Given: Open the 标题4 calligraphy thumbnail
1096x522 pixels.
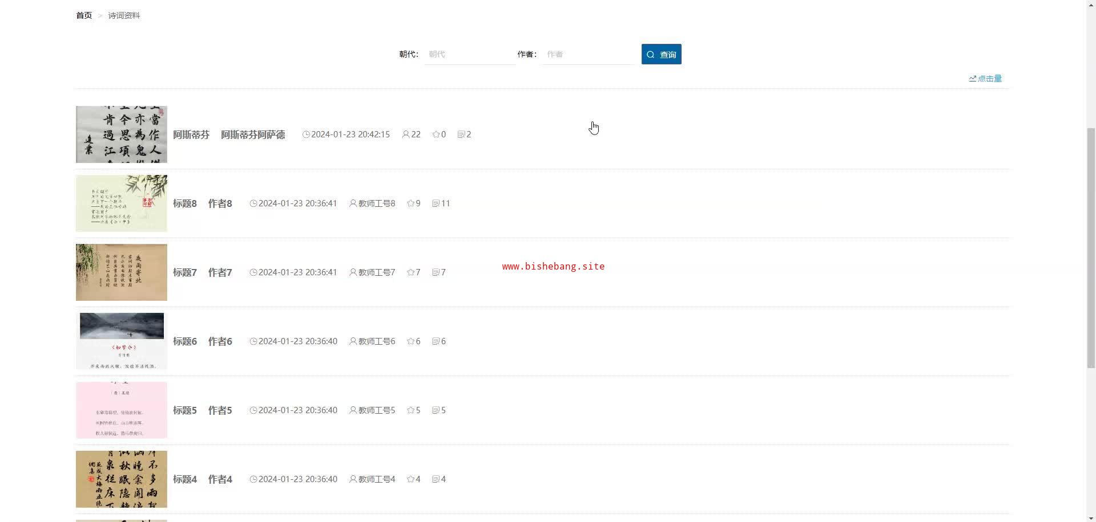Looking at the screenshot, I should [122, 479].
